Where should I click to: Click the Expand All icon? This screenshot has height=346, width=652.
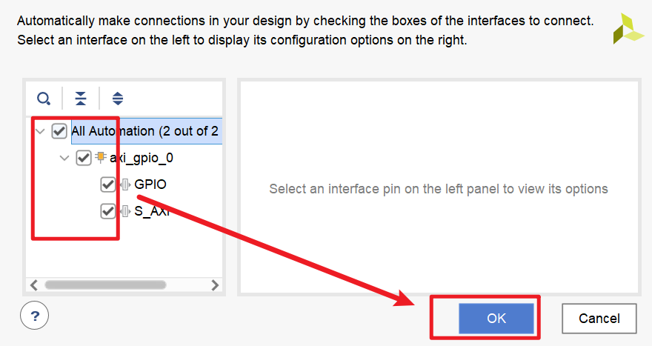pyautogui.click(x=118, y=99)
